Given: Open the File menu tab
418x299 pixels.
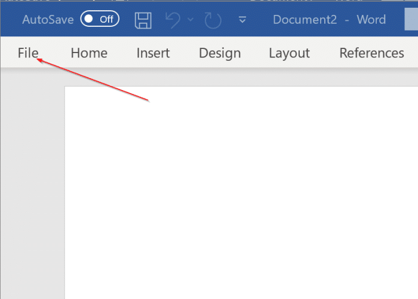Looking at the screenshot, I should [28, 53].
